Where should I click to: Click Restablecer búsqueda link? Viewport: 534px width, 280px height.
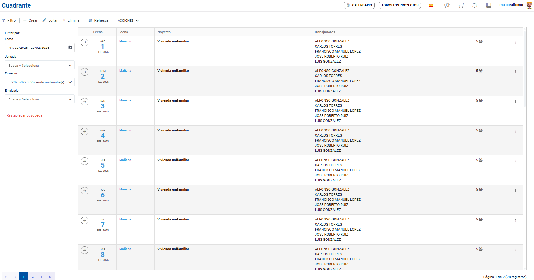(24, 115)
